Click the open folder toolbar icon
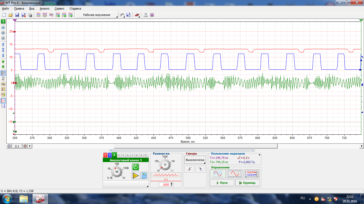The height and width of the screenshot is (204, 364). [x=11, y=15]
